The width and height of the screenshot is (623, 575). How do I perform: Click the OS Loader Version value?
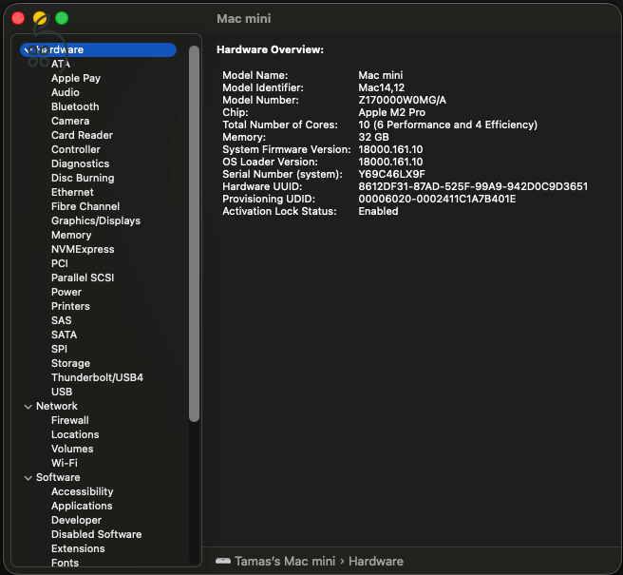pyautogui.click(x=390, y=162)
